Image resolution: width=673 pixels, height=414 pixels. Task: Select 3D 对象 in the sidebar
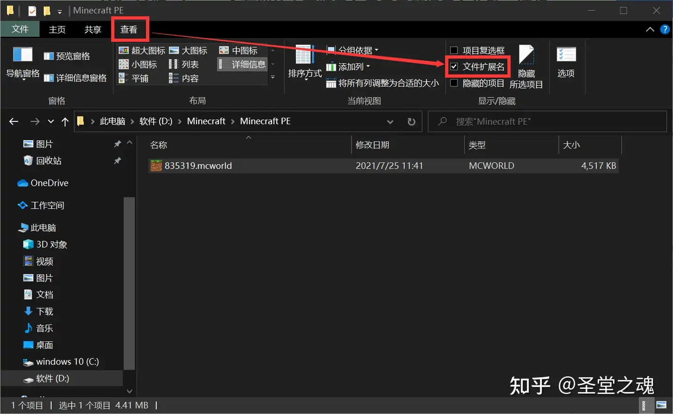pyautogui.click(x=45, y=244)
